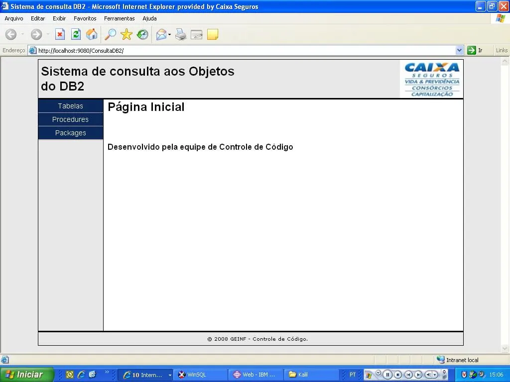Click the browser Back arrow button
Image resolution: width=510 pixels, height=382 pixels.
[x=11, y=34]
